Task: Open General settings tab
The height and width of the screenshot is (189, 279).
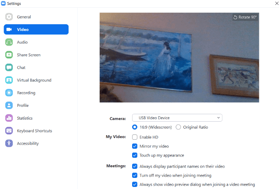Action: coord(24,17)
